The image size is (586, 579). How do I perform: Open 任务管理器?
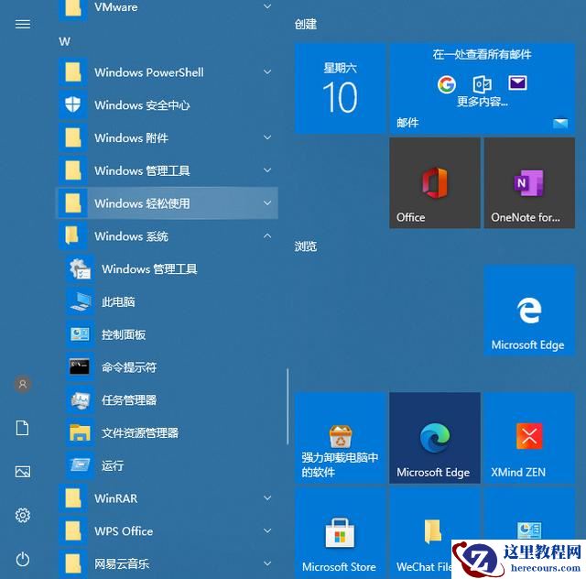point(168,399)
